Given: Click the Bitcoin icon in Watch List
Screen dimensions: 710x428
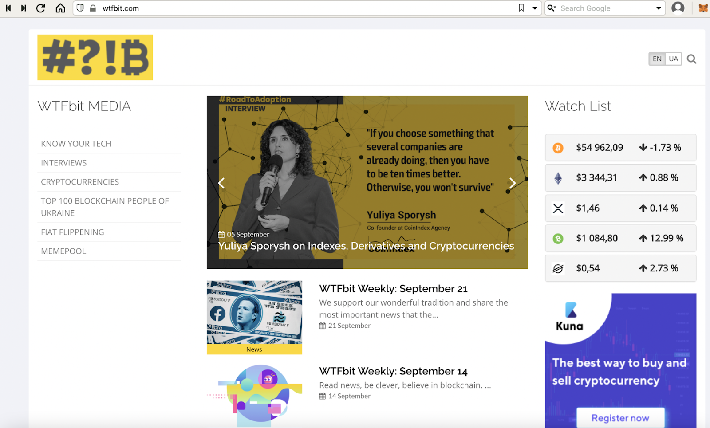Looking at the screenshot, I should click(558, 148).
